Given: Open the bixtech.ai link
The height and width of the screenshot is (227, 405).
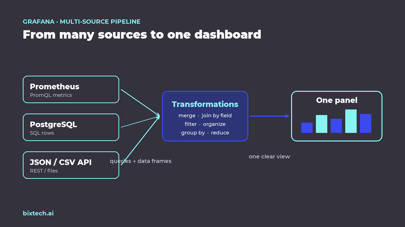Looking at the screenshot, I should (38, 213).
